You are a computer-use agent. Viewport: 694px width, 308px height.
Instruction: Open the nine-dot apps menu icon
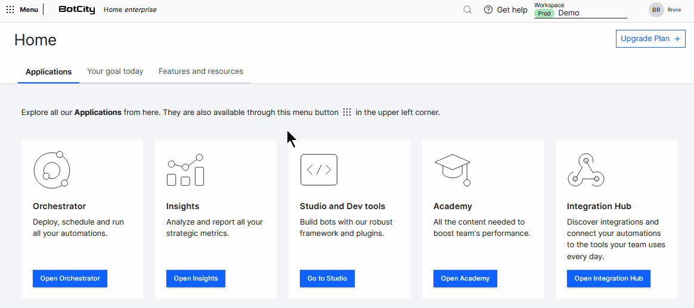[x=10, y=10]
